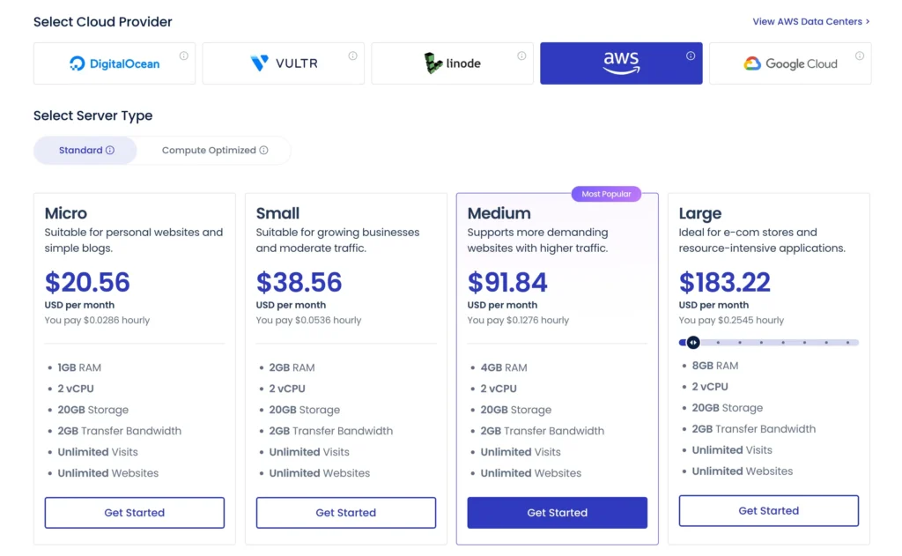This screenshot has width=902, height=556.
Task: Click the AWS provider logo
Action: click(621, 63)
